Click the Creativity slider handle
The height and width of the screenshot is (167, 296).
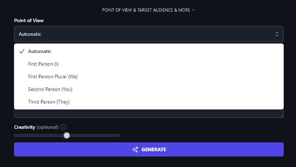coord(67,135)
